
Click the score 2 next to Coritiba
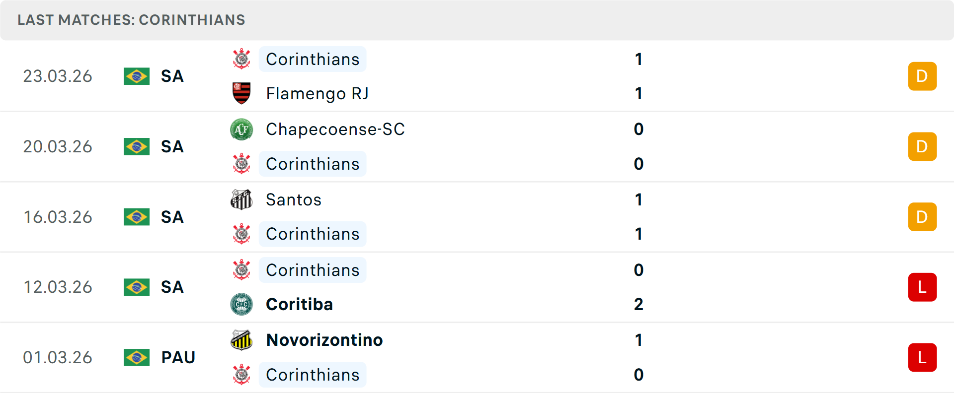(x=639, y=305)
